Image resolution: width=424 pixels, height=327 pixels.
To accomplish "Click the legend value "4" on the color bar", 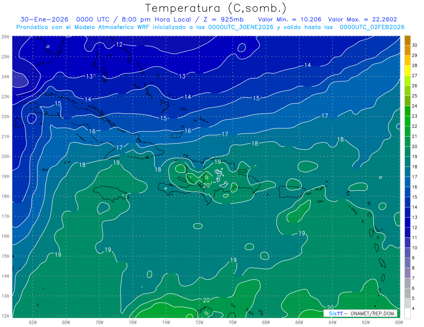I will [x=413, y=309].
